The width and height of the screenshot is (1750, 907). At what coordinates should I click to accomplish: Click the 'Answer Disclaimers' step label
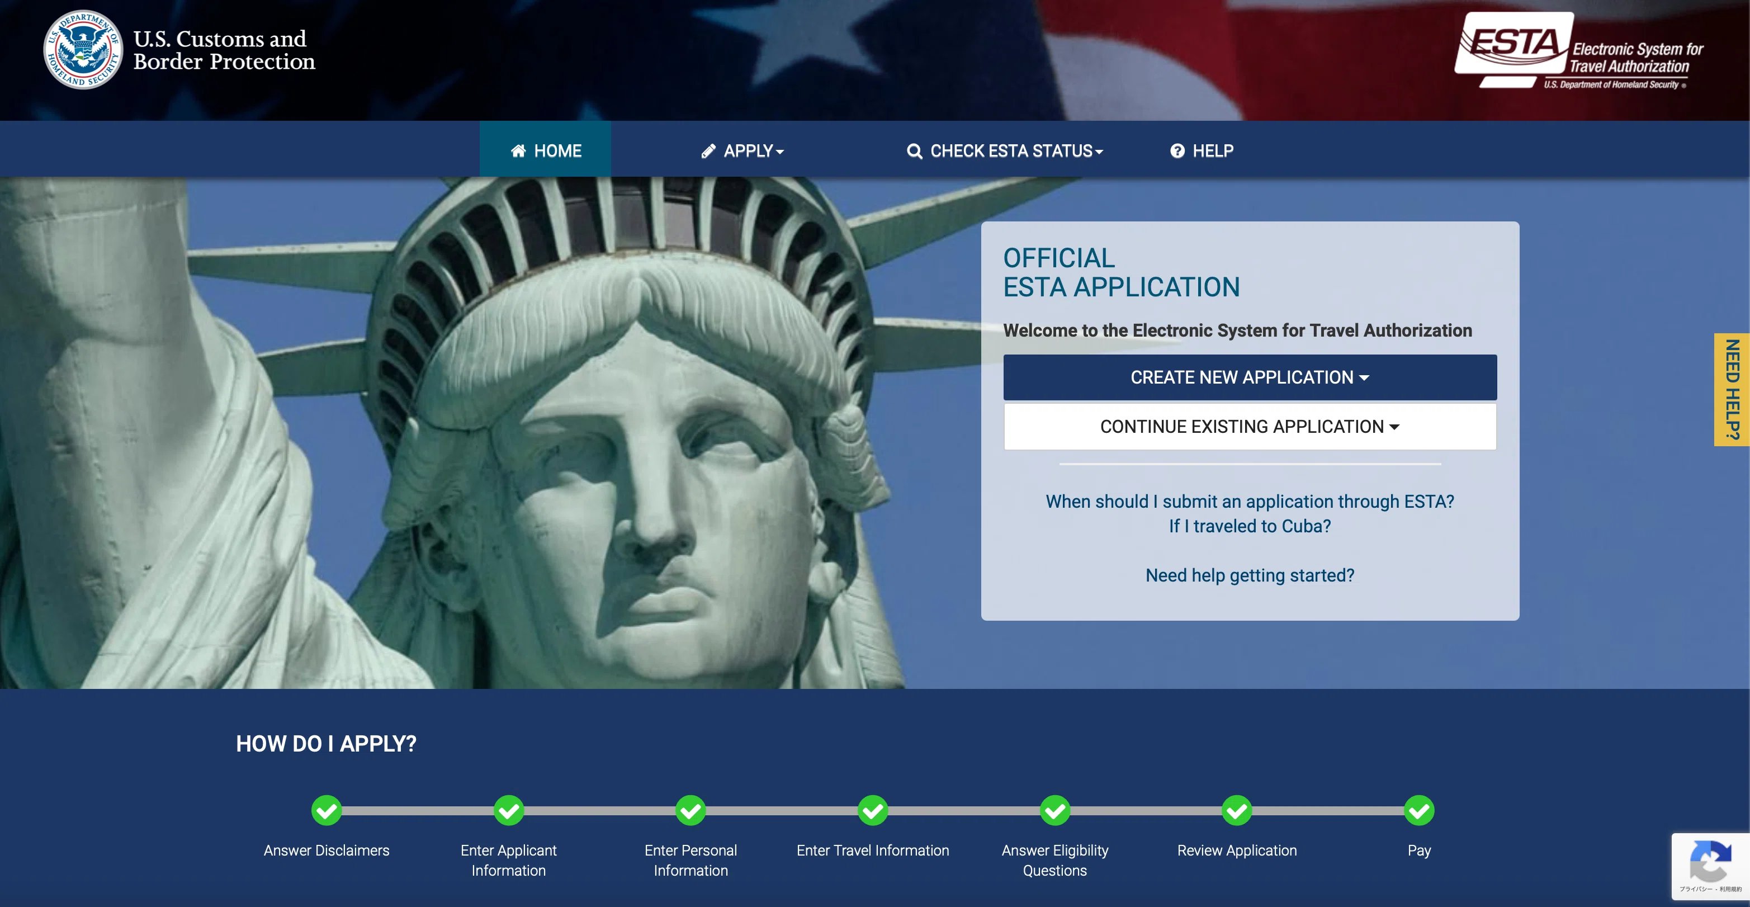tap(327, 850)
